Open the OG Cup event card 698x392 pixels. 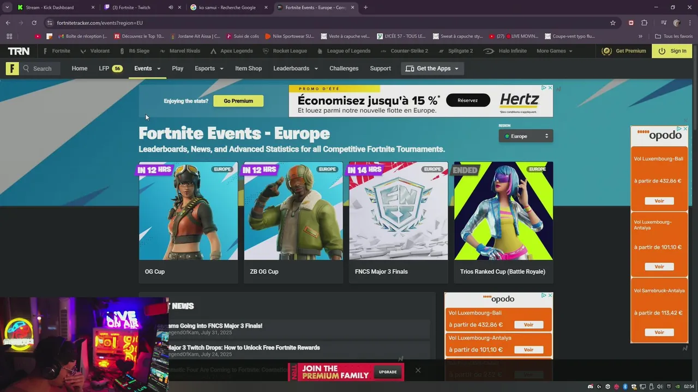pyautogui.click(x=188, y=222)
